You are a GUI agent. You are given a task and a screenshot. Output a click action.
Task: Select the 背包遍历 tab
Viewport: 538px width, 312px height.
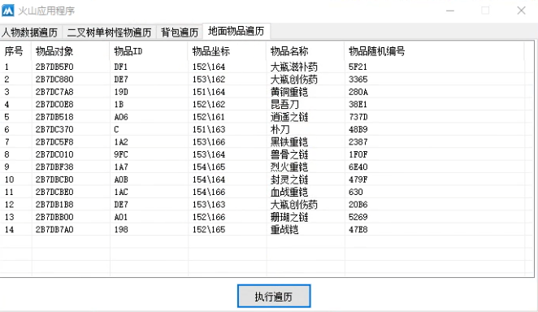[x=180, y=32]
